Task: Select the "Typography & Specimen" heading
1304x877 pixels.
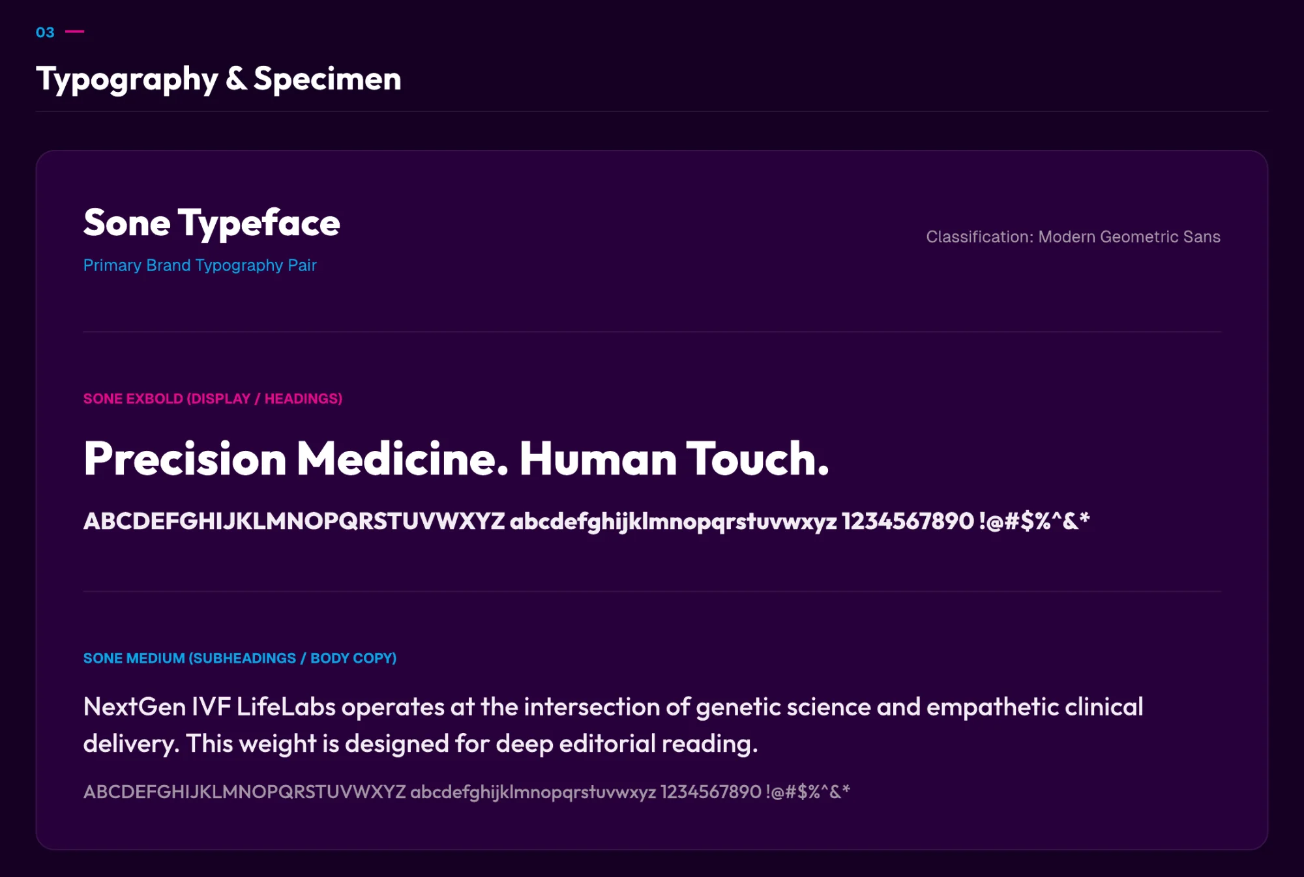Action: [x=218, y=79]
